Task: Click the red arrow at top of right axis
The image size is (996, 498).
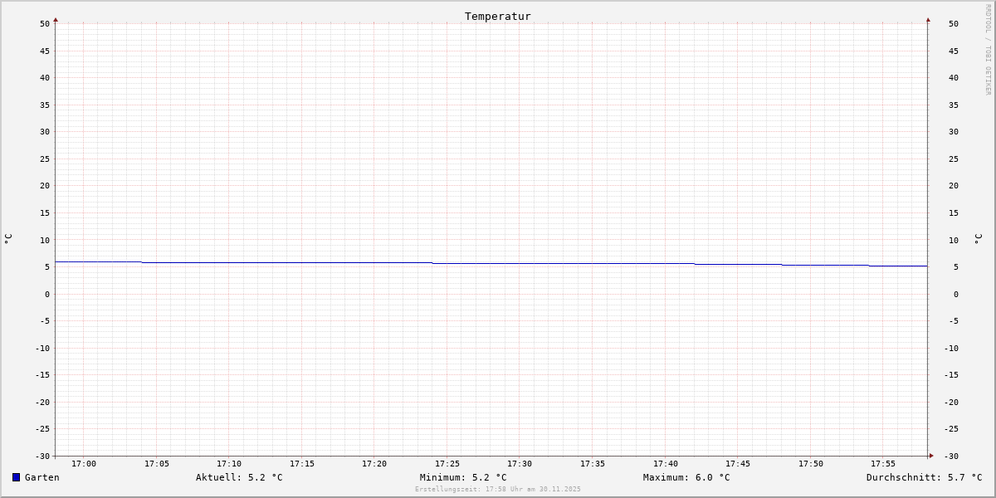Action: 928,19
